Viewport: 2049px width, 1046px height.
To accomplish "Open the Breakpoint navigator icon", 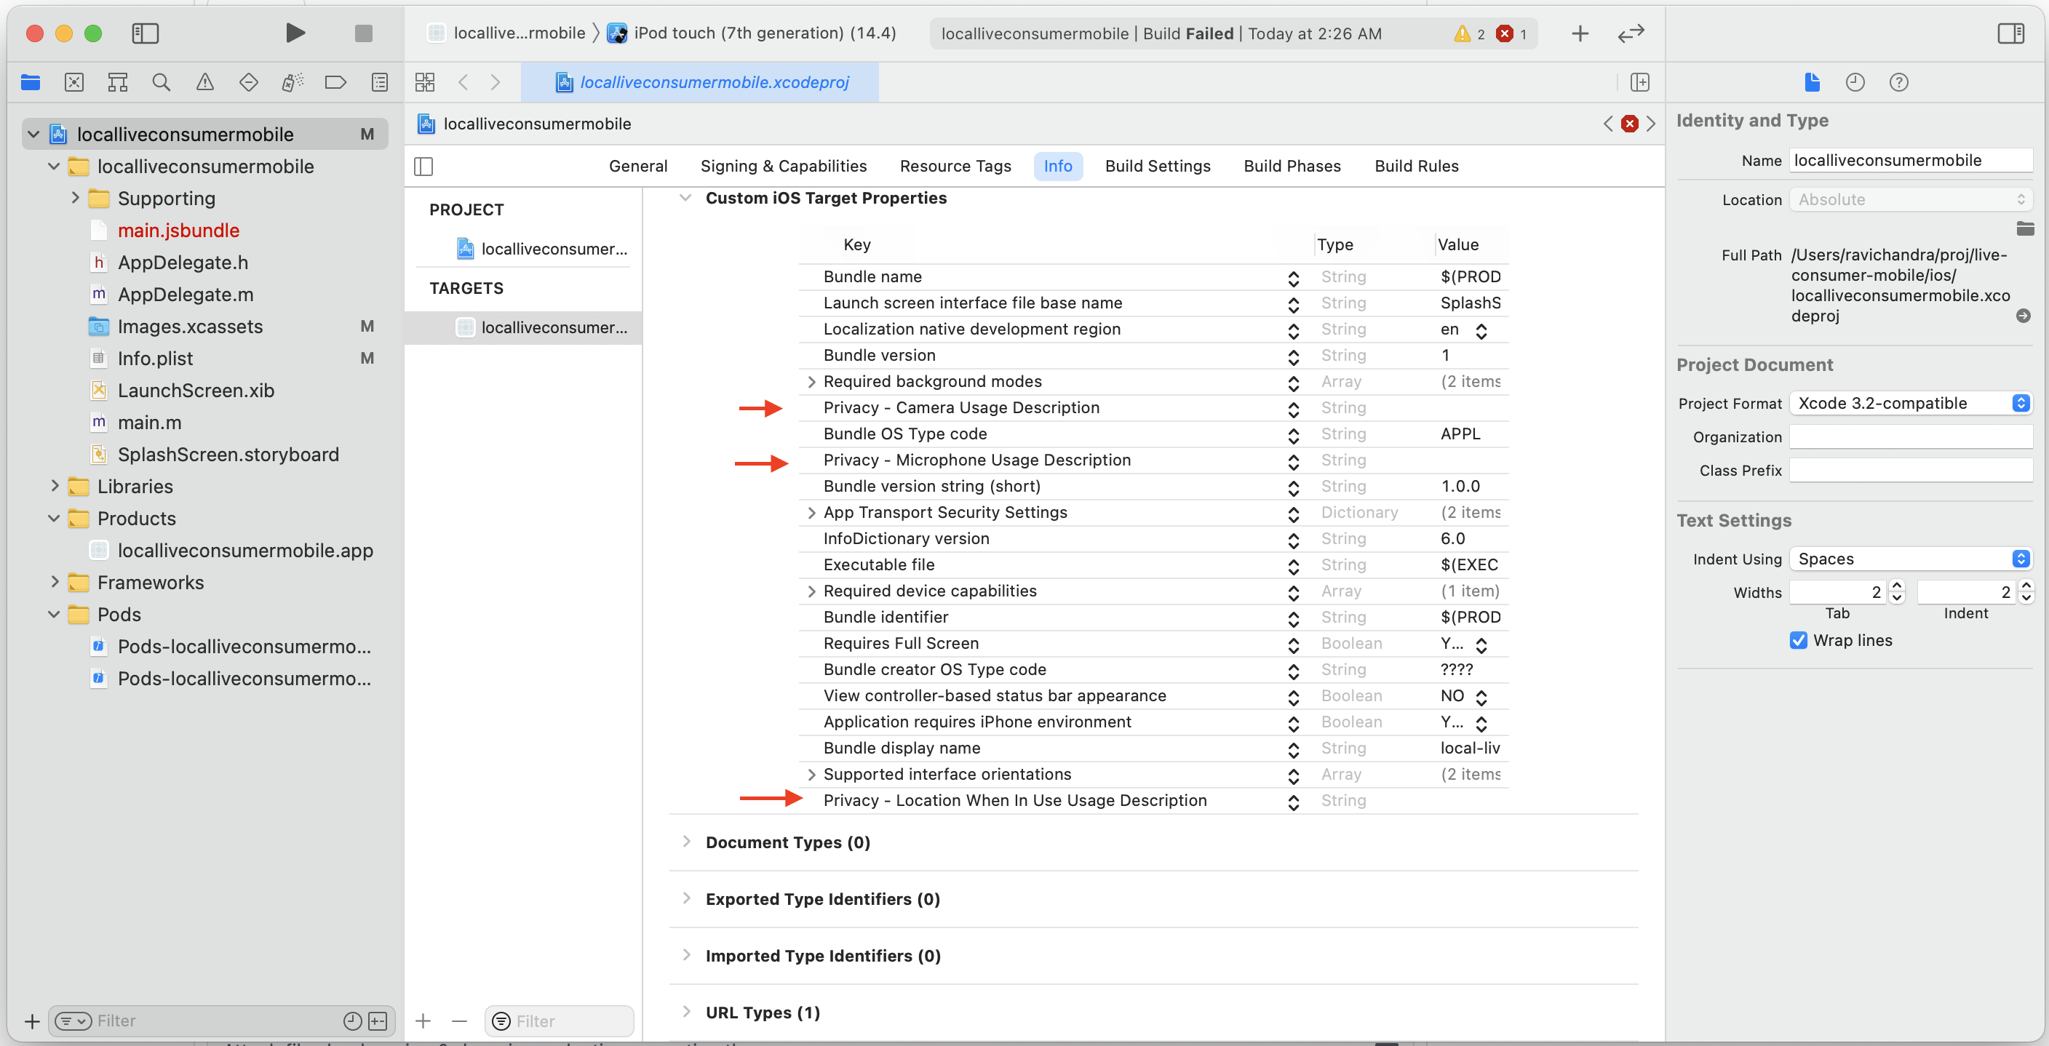I will tap(335, 82).
